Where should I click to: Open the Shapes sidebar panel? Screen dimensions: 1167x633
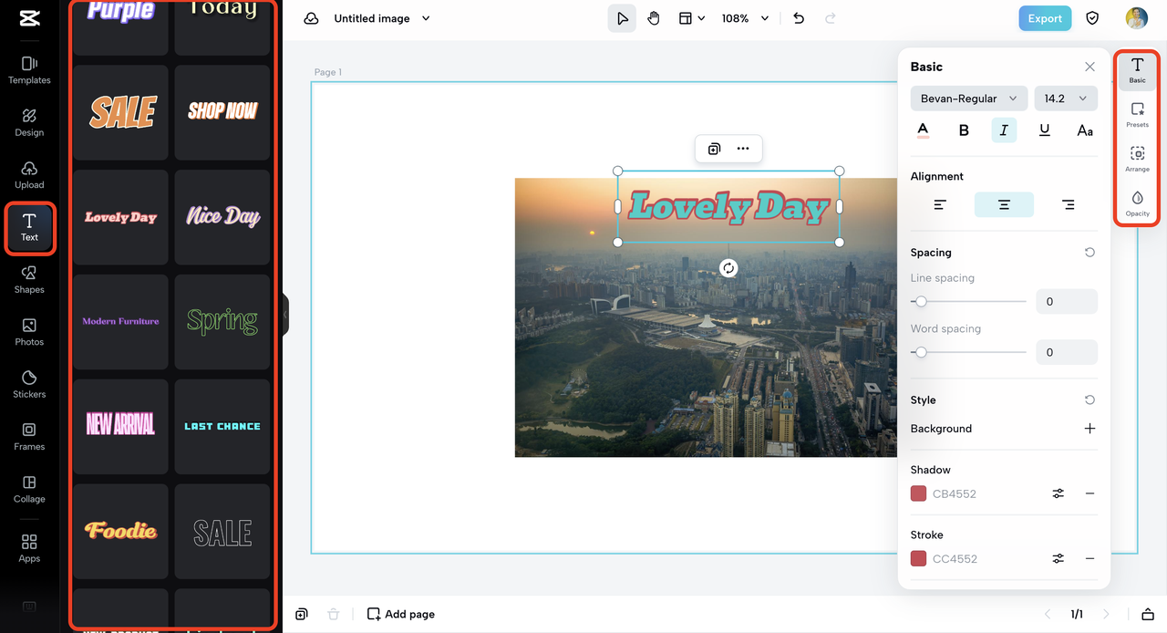click(29, 280)
